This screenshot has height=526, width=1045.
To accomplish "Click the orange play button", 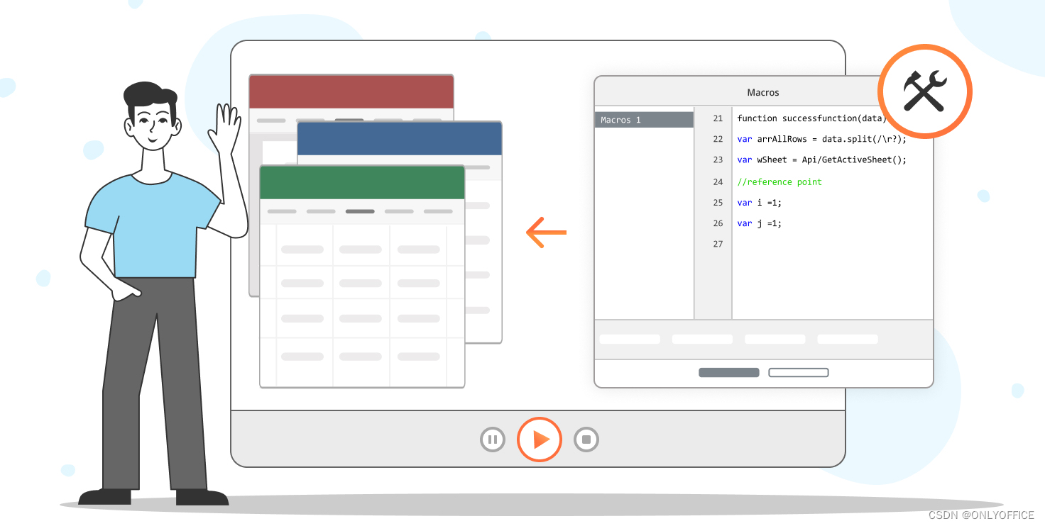I will 540,440.
